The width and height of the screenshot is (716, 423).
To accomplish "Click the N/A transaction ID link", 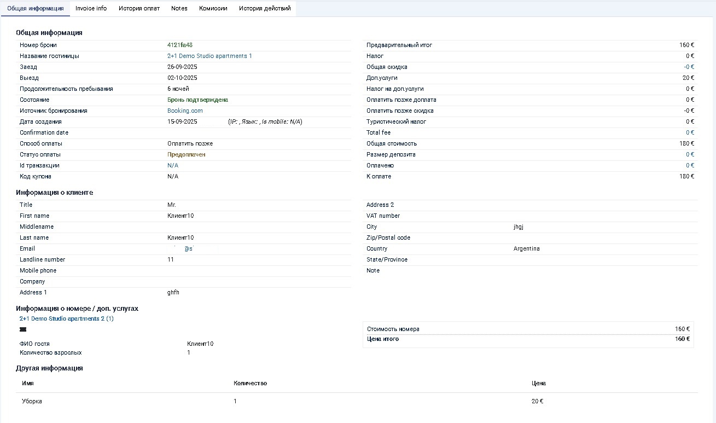I will tap(173, 166).
